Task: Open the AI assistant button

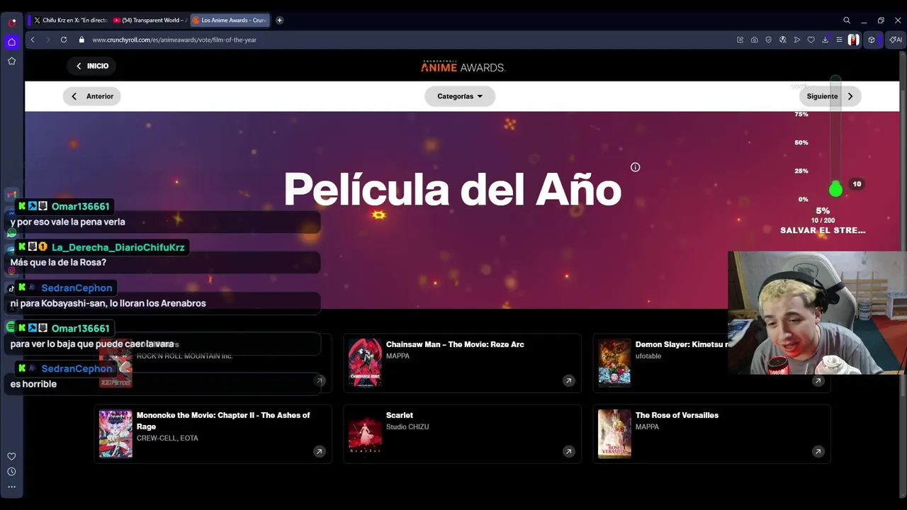Action: (x=896, y=40)
